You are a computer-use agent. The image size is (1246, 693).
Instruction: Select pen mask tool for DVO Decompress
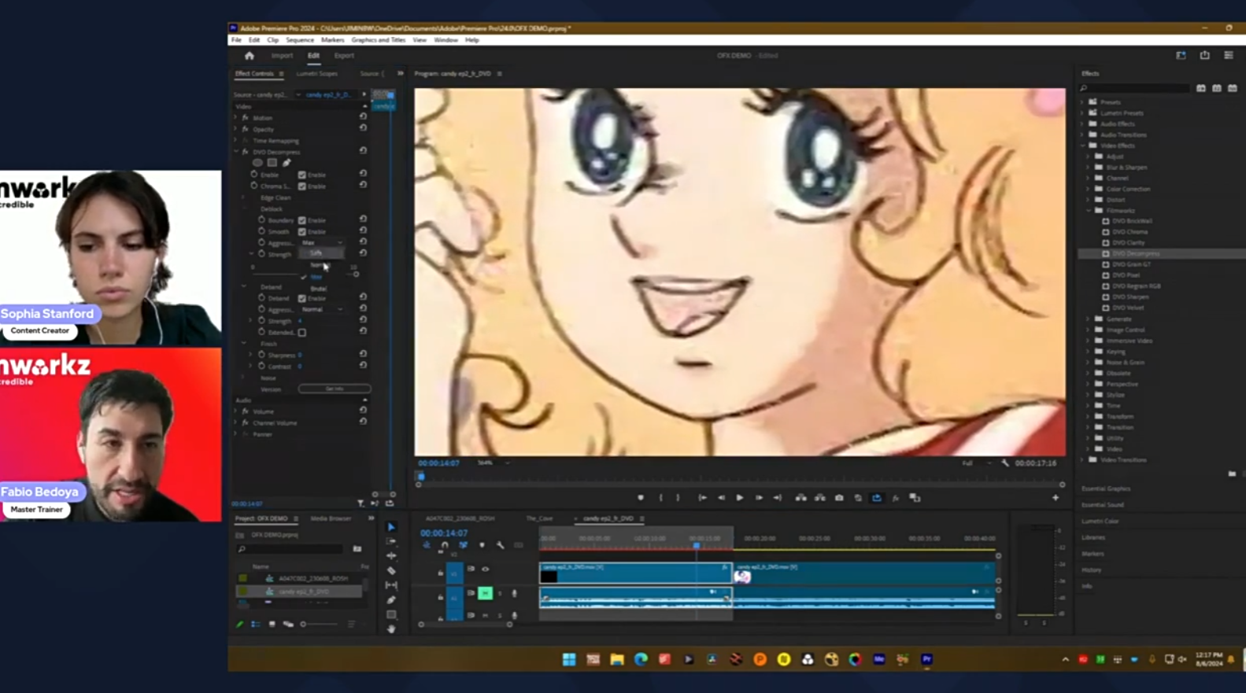pyautogui.click(x=287, y=163)
